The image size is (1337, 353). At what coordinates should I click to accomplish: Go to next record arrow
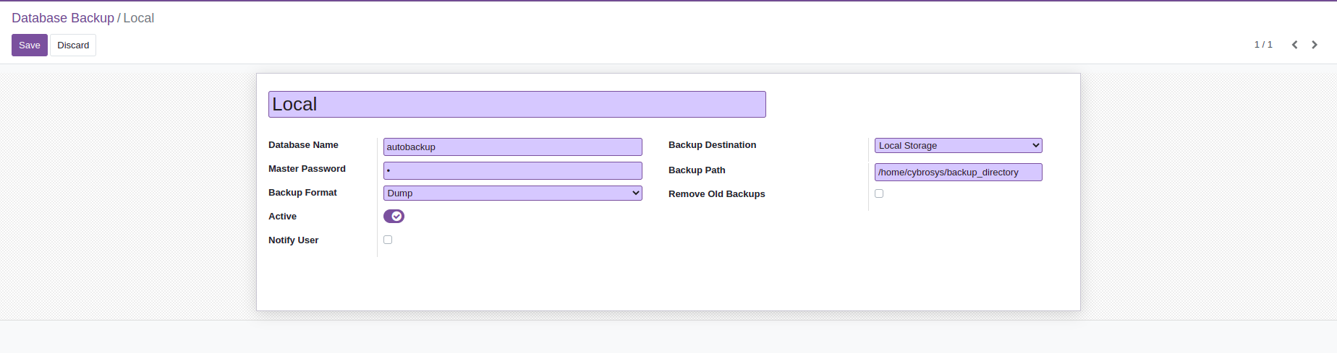point(1315,45)
